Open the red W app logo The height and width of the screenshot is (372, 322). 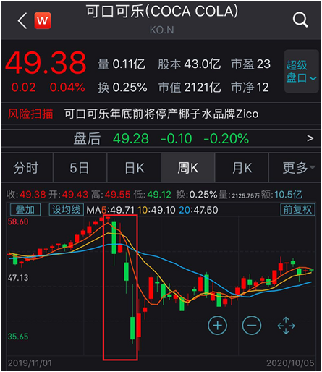click(x=43, y=20)
